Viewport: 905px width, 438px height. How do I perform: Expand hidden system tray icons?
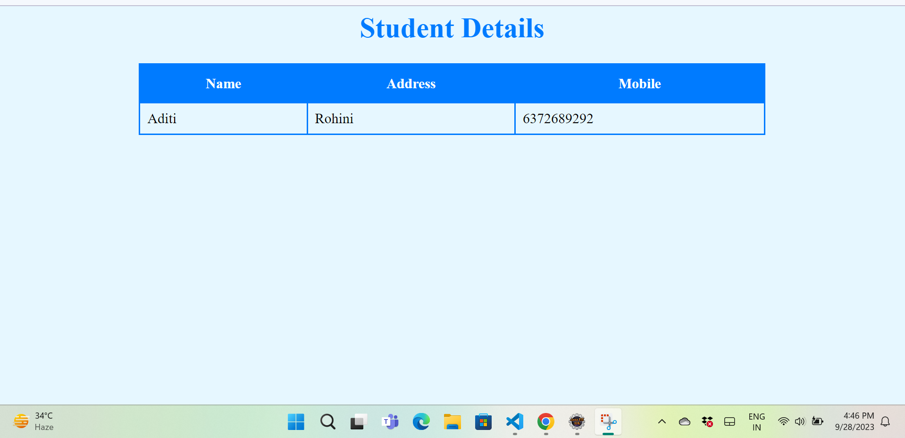(662, 421)
